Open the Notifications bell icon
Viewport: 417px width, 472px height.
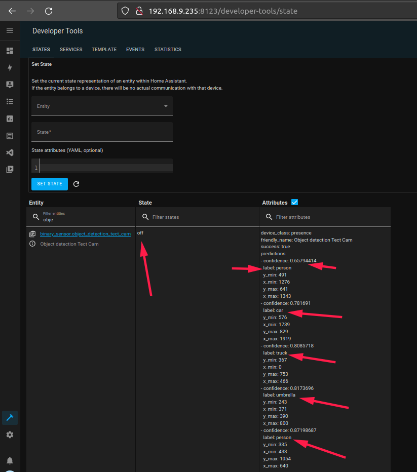[10, 460]
